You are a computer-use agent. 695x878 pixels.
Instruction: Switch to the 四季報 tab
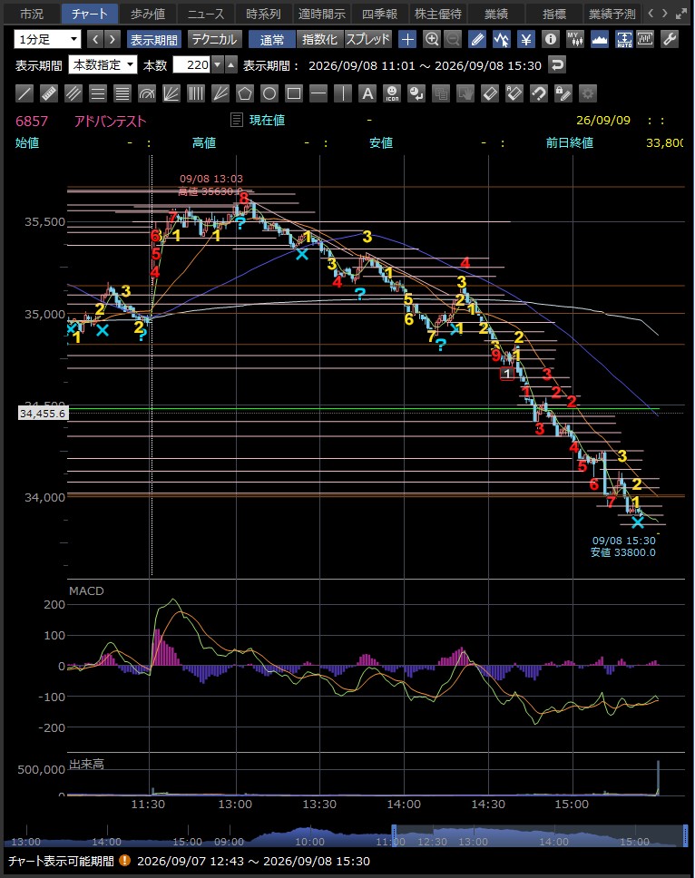pos(379,14)
